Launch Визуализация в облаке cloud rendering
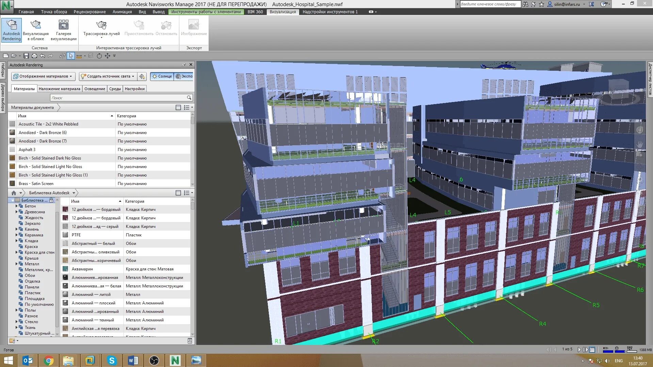Viewport: 653px width, 367px height. (x=36, y=30)
